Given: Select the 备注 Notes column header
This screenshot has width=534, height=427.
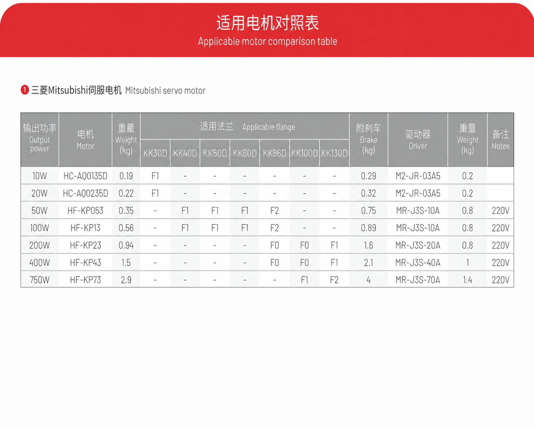Looking at the screenshot, I should pyautogui.click(x=500, y=139).
